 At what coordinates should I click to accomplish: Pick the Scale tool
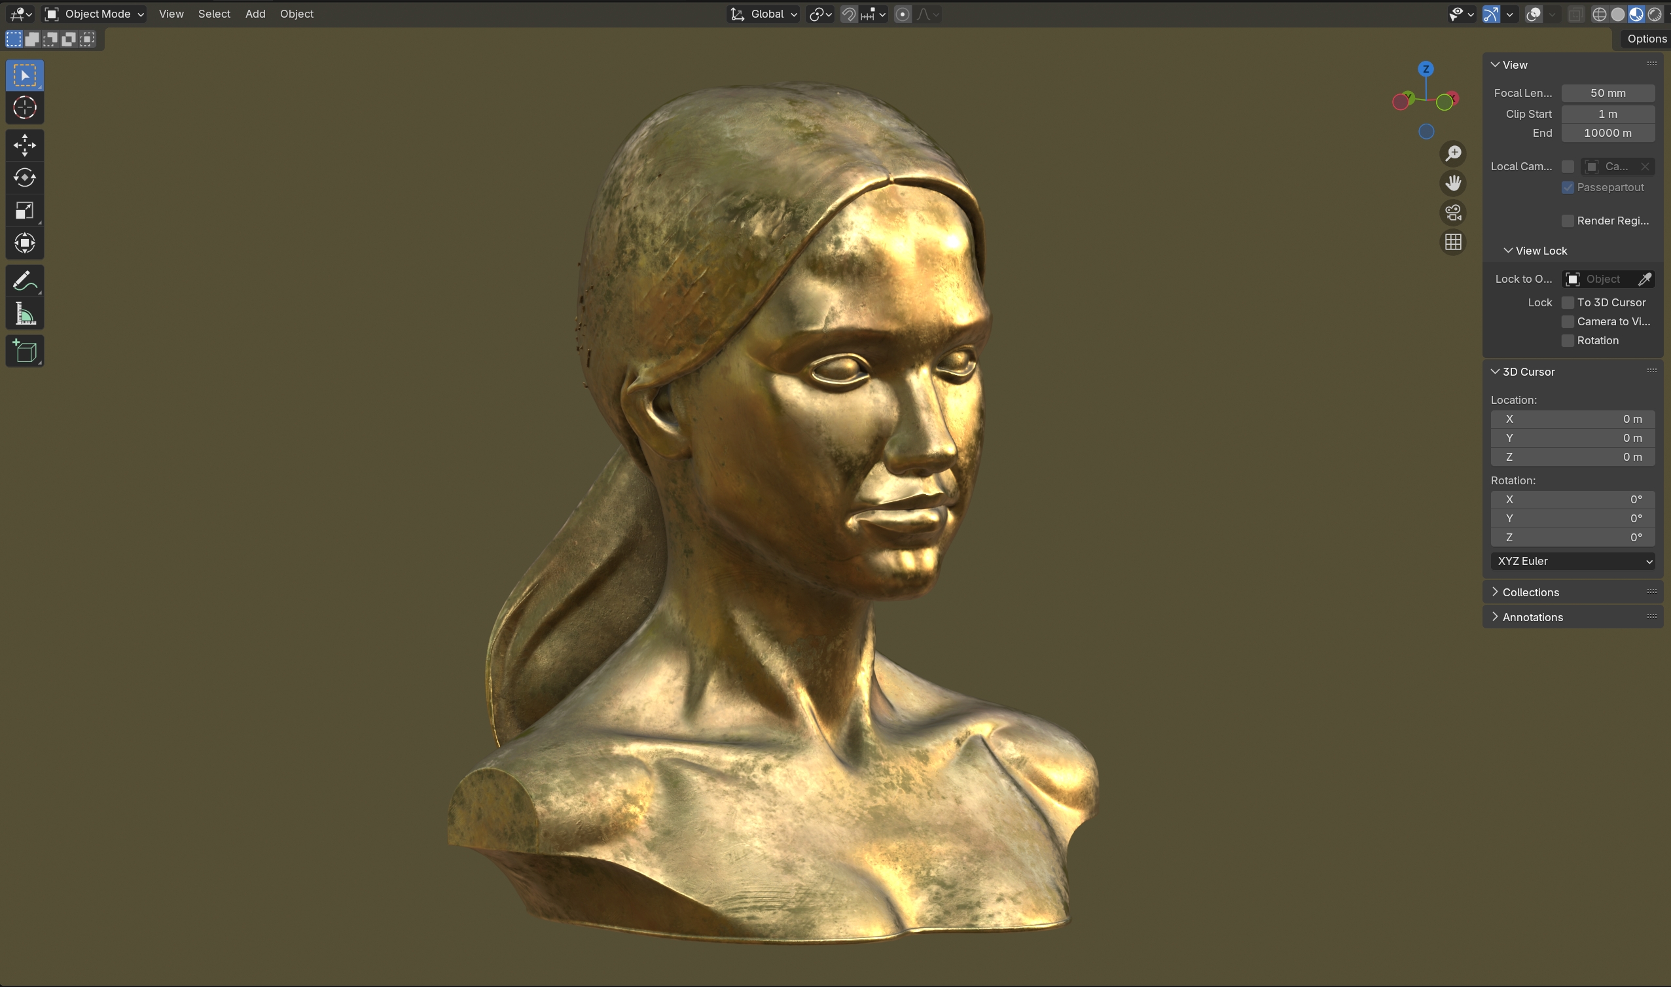[x=25, y=211]
